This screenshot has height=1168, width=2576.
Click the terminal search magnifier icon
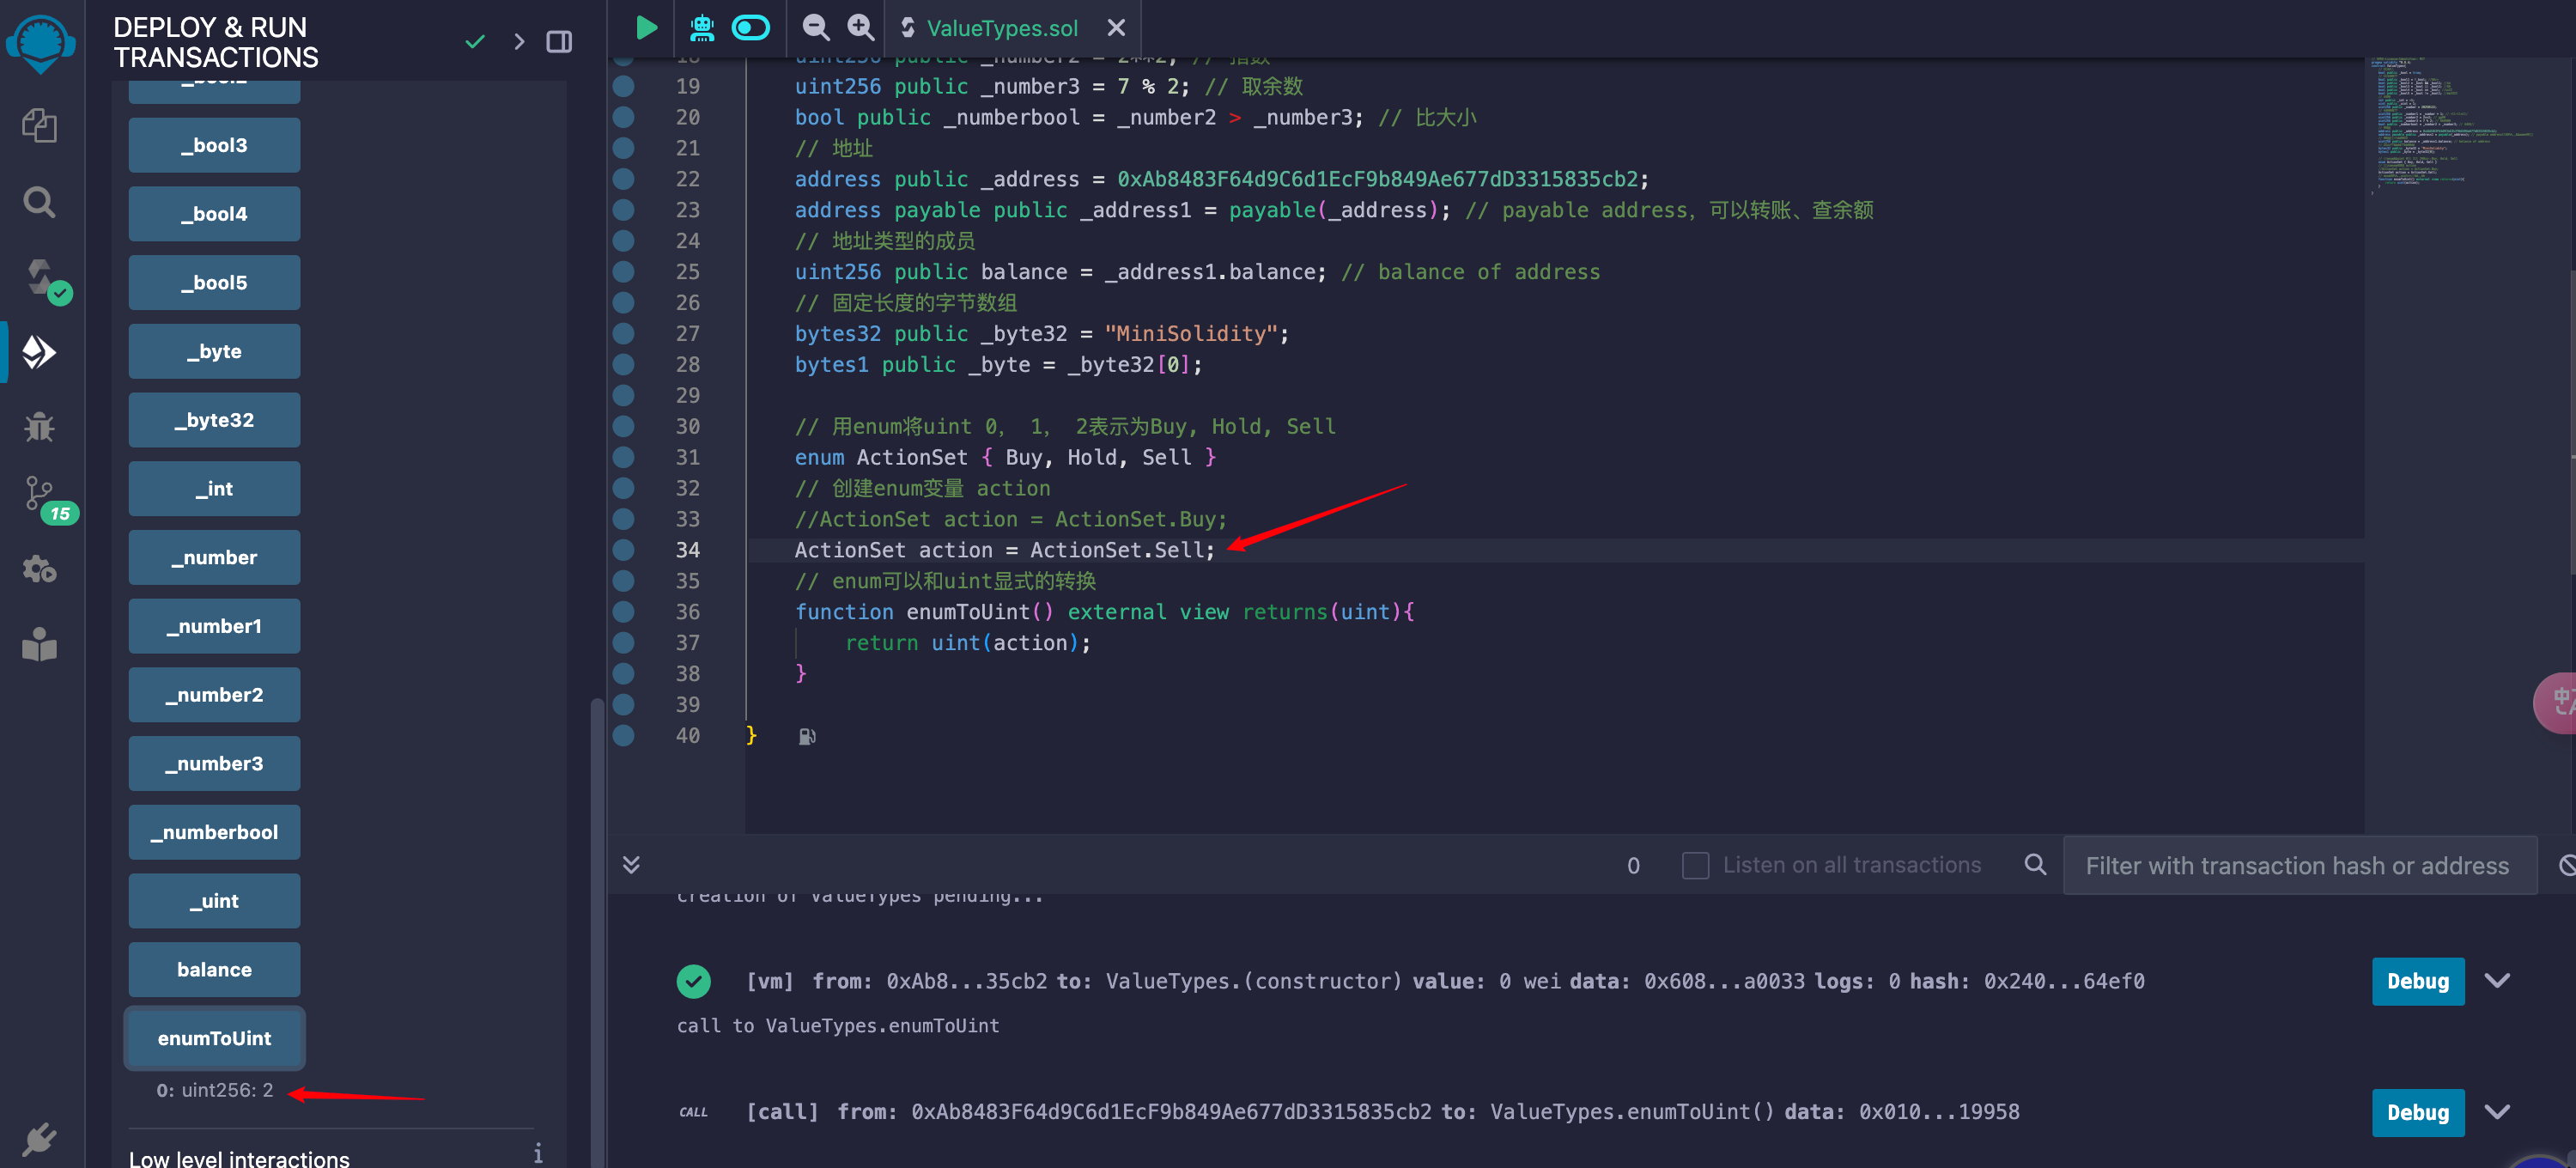click(x=2034, y=865)
